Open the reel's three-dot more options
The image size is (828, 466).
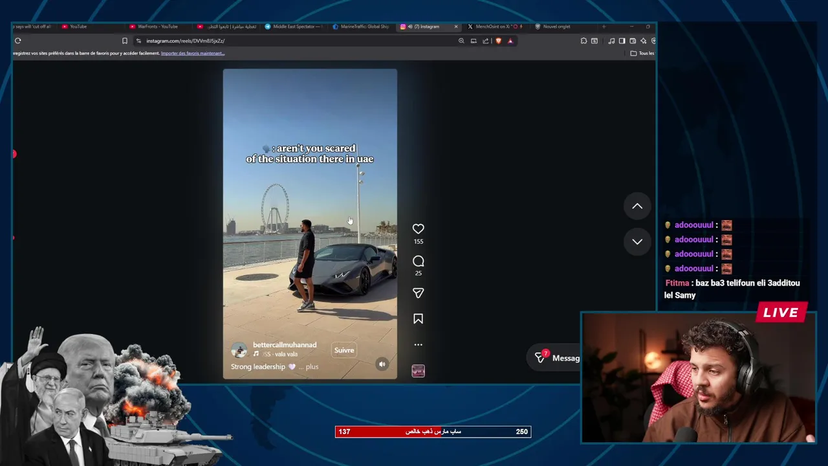coord(419,344)
